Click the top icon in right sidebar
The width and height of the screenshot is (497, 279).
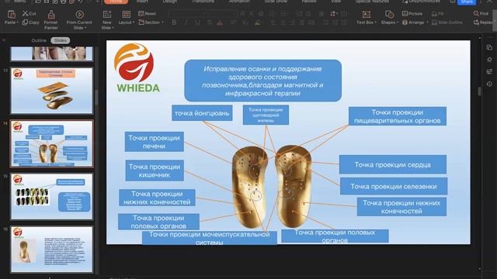489,47
